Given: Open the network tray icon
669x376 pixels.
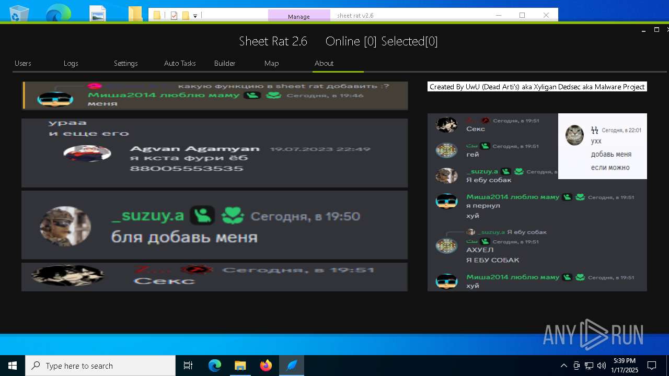Looking at the screenshot, I should 589,366.
